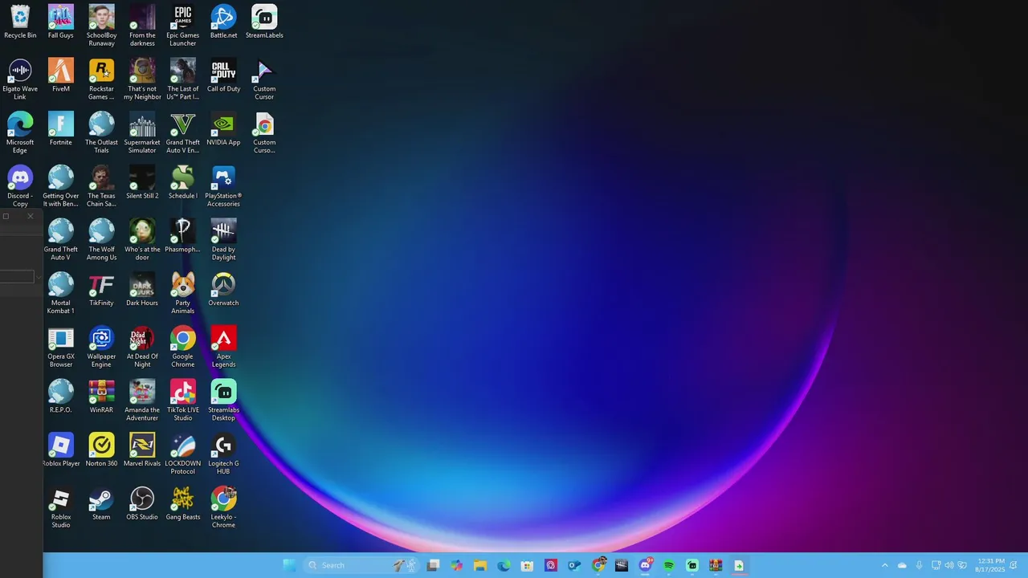Select the R.E.P.O. desktop icon

(x=61, y=396)
